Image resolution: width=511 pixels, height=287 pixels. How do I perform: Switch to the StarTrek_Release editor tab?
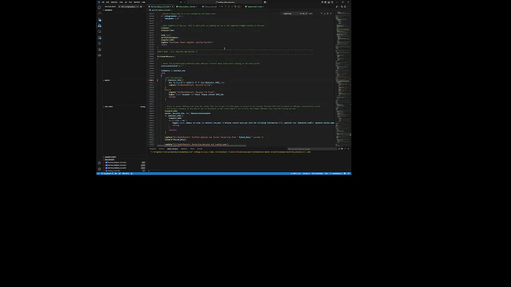[x=160, y=7]
